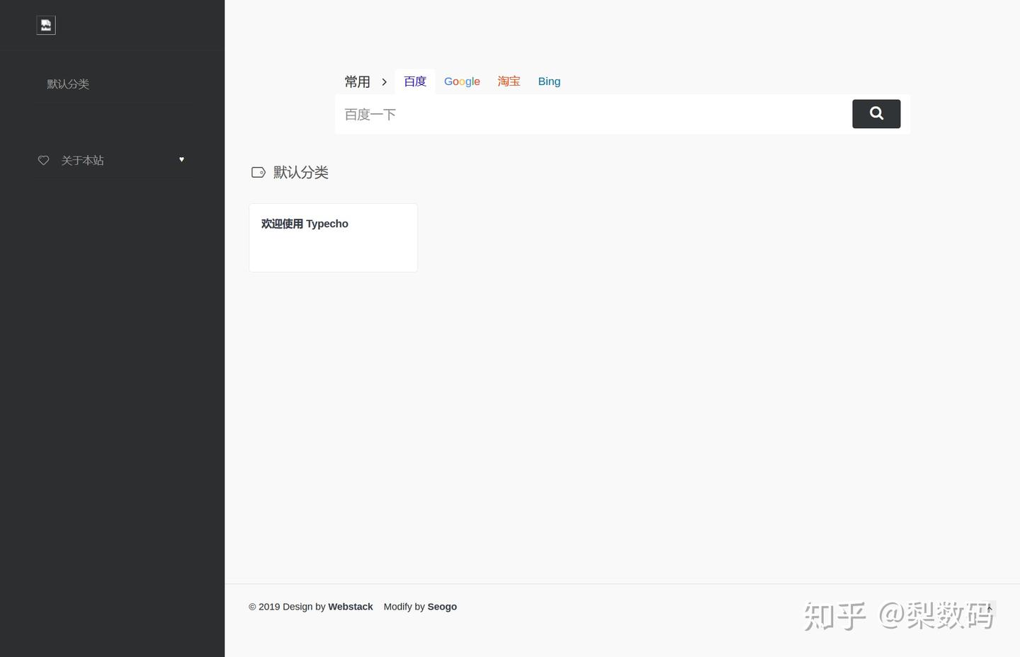Open the 欢迎使用 Typecho card
The width and height of the screenshot is (1020, 657).
point(333,238)
